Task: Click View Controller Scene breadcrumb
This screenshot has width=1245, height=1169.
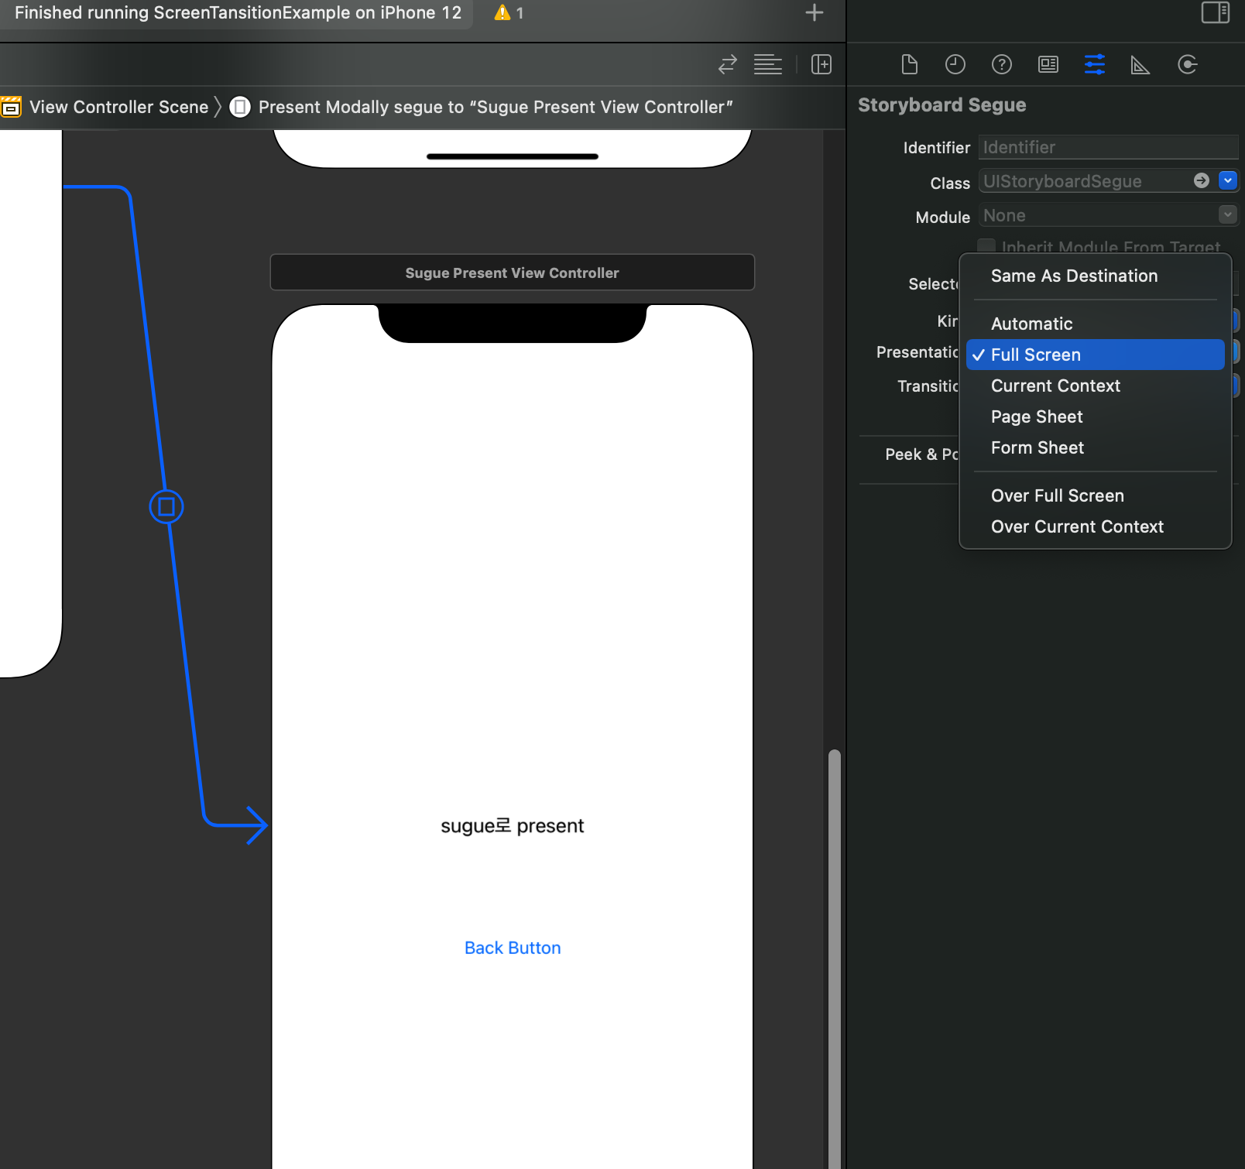Action: (x=119, y=107)
